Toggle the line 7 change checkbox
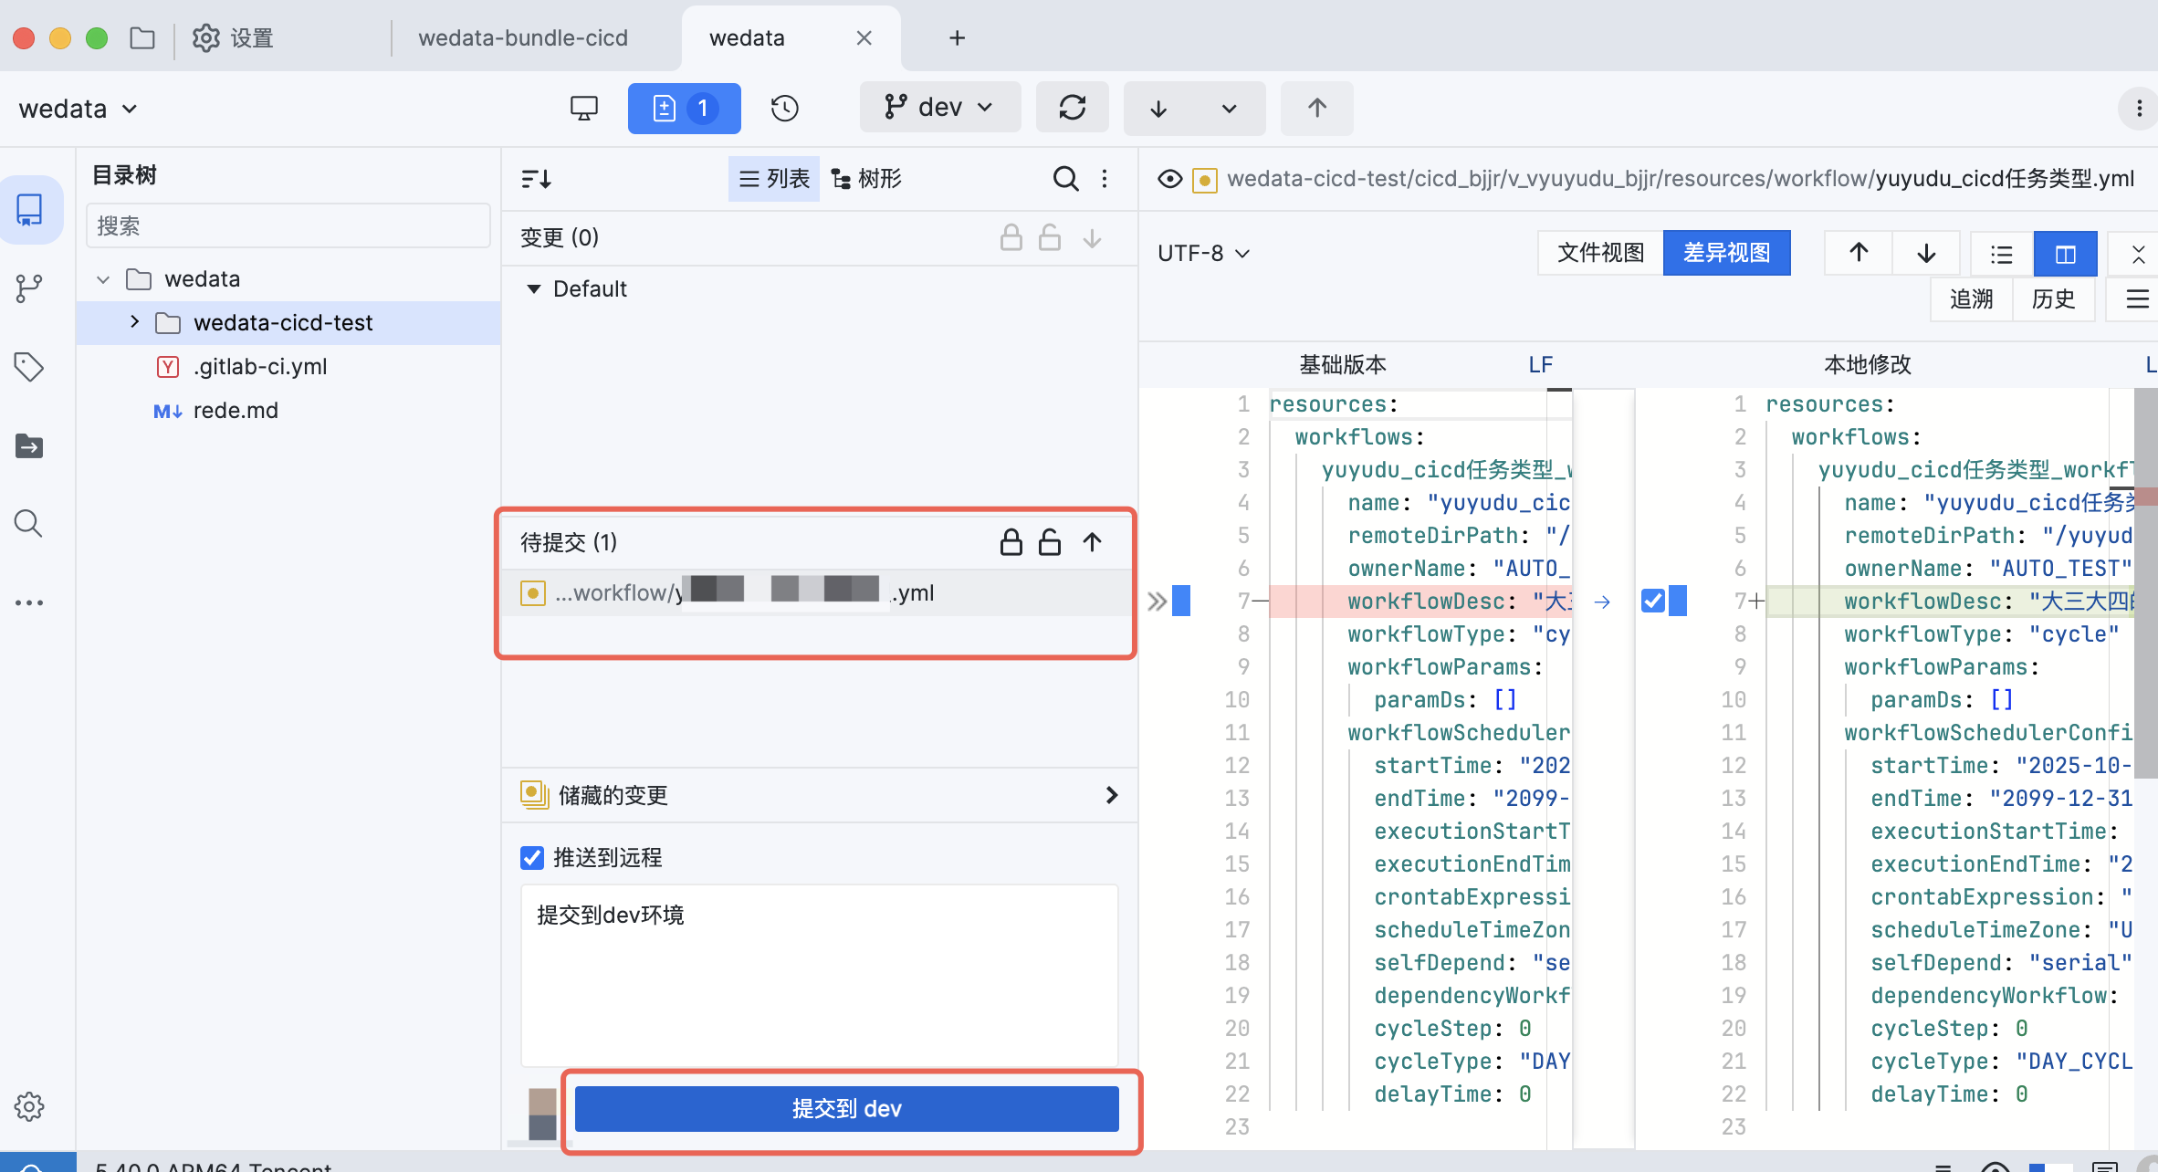The height and width of the screenshot is (1172, 2158). pos(1652,601)
